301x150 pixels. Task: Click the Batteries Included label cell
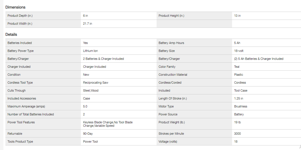click(x=20, y=43)
